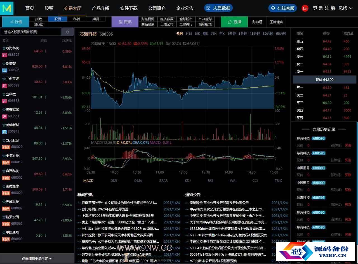Viewport: 358px width, 264px height.
Task: Toggle favorite star for 航天宏图
Action: pyautogui.click(x=4, y=217)
